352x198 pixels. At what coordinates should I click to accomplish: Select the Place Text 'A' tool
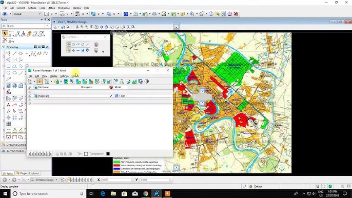[8, 105]
